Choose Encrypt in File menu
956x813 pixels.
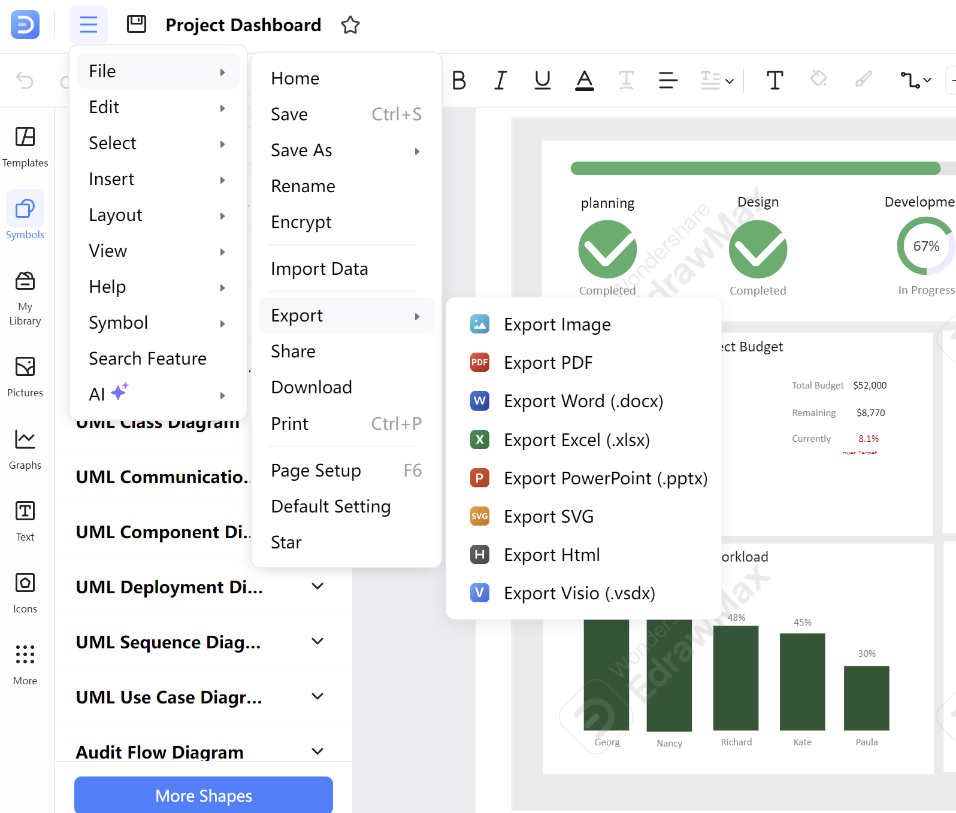[346, 222]
